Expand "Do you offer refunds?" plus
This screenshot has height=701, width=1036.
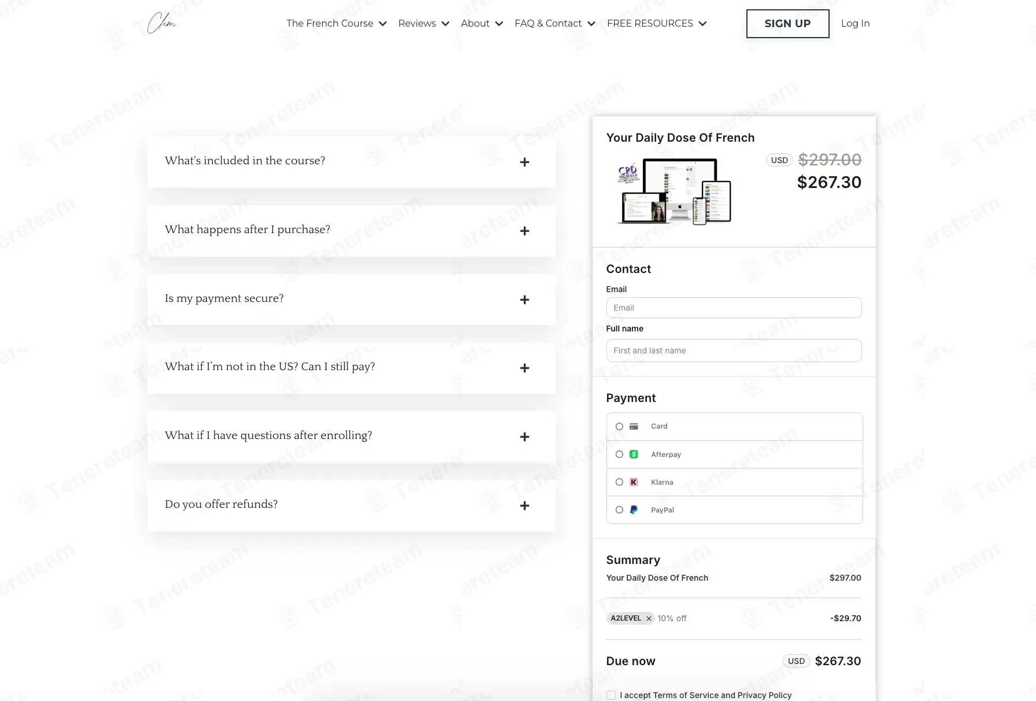524,506
